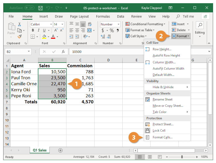Decrease font size with smaller A icon
Screen dimensions: 216x163
pos(62,30)
